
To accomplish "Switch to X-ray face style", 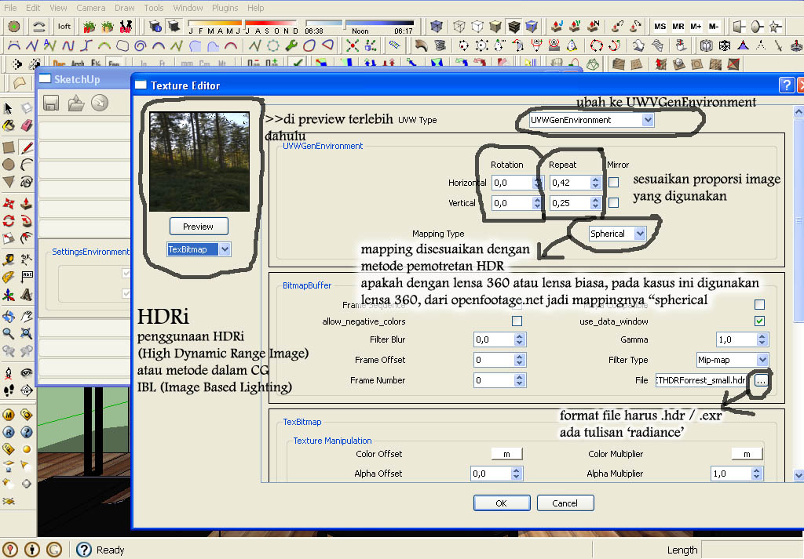I will click(x=437, y=26).
